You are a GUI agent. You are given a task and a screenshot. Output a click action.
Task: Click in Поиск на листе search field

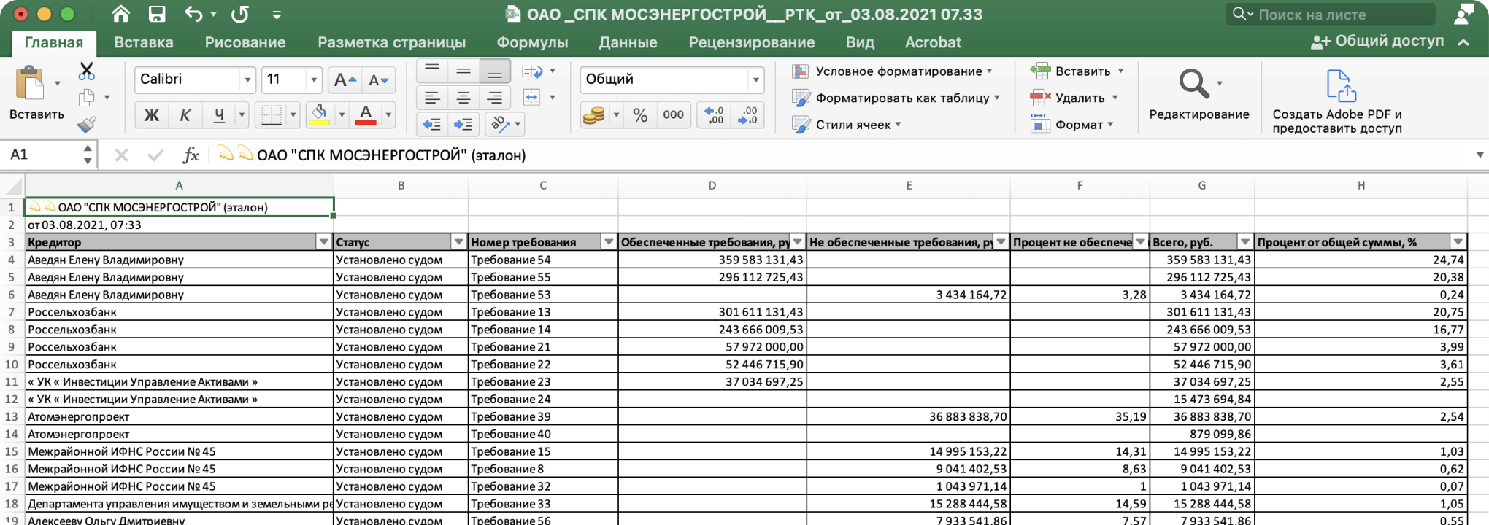point(1331,14)
